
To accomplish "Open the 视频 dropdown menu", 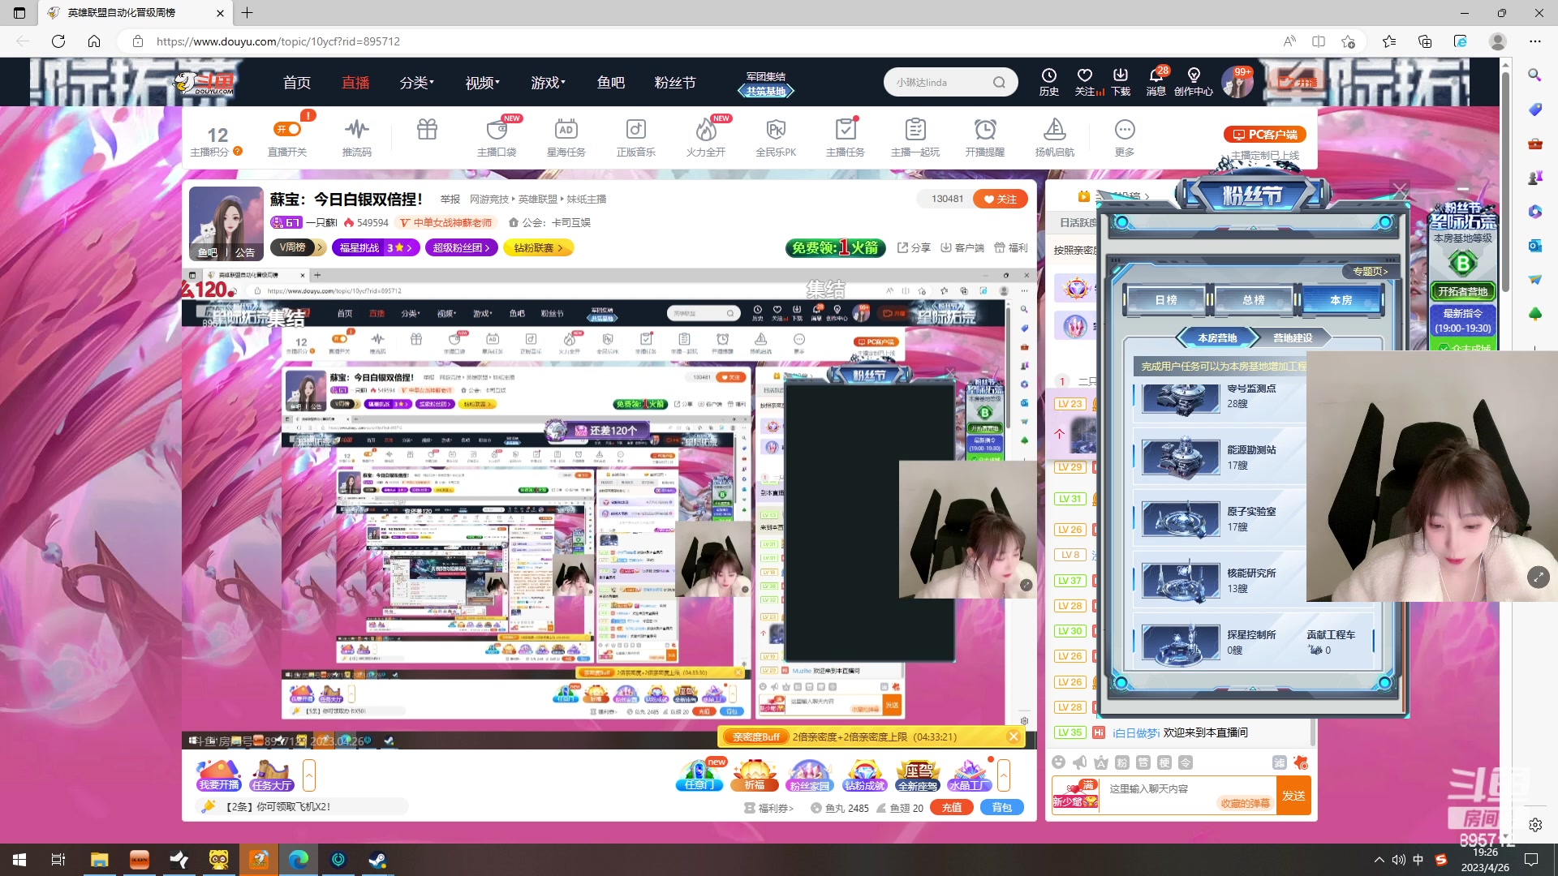I will point(480,82).
